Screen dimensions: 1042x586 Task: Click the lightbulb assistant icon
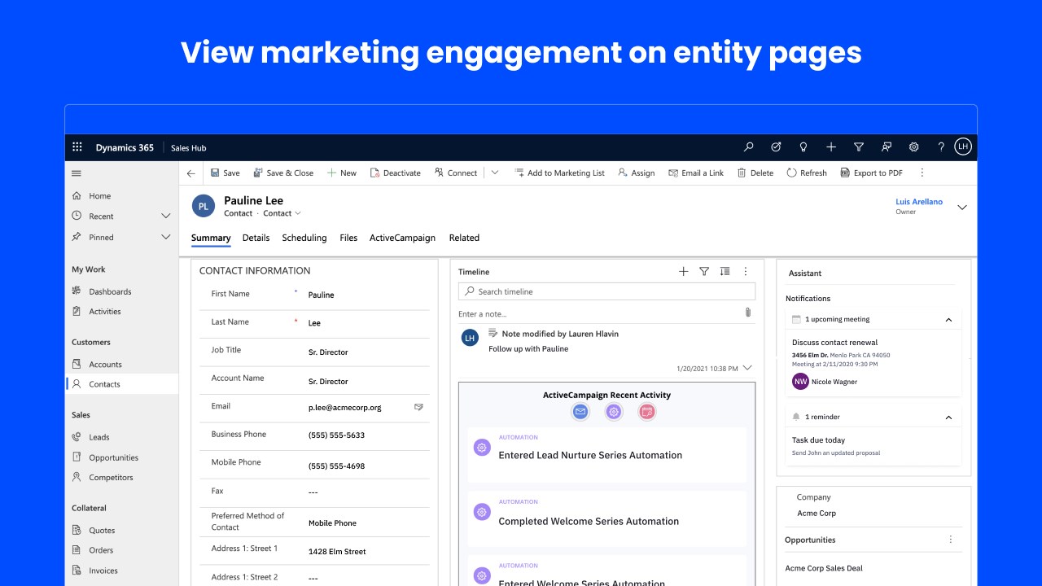pyautogui.click(x=803, y=147)
